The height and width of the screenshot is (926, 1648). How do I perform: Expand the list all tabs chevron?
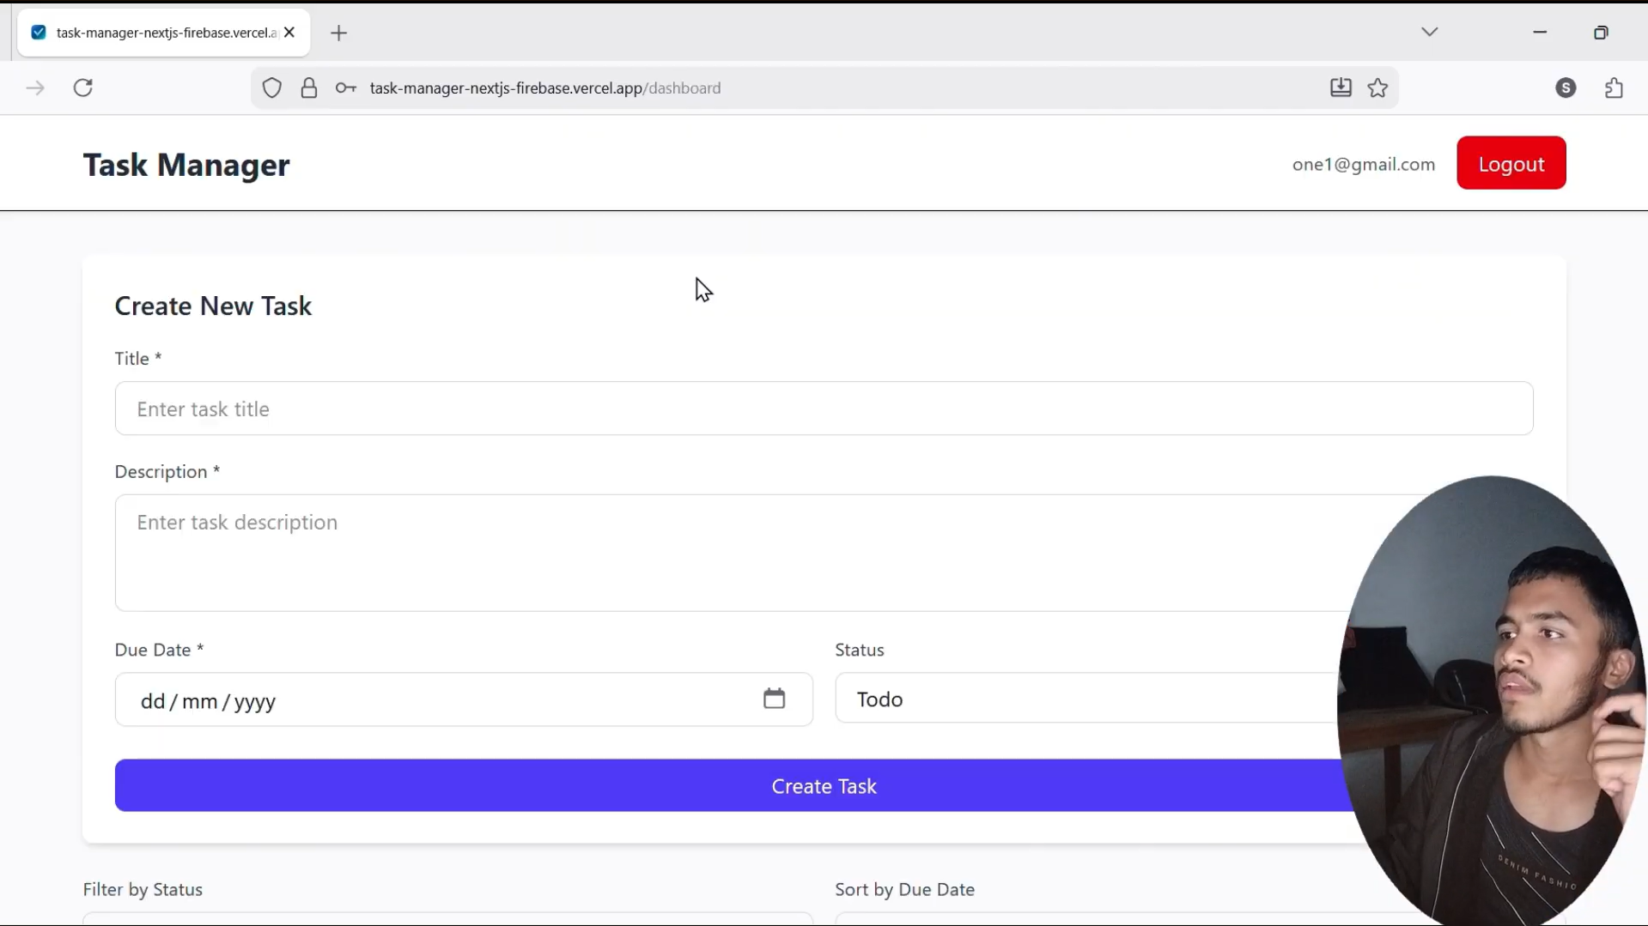(1429, 32)
